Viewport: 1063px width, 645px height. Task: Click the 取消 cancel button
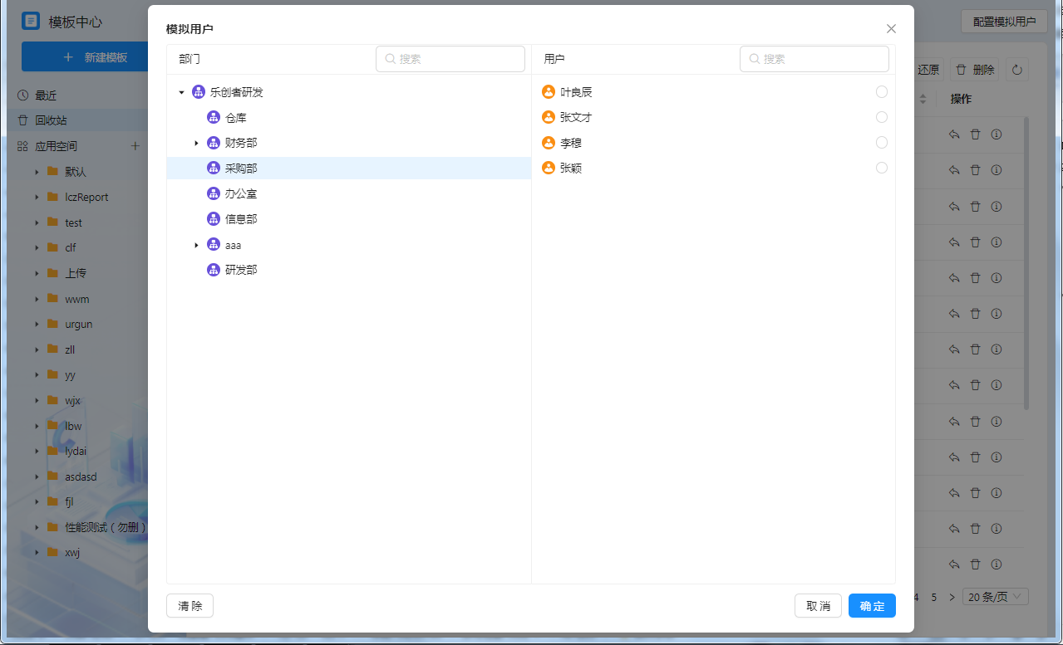(x=818, y=606)
